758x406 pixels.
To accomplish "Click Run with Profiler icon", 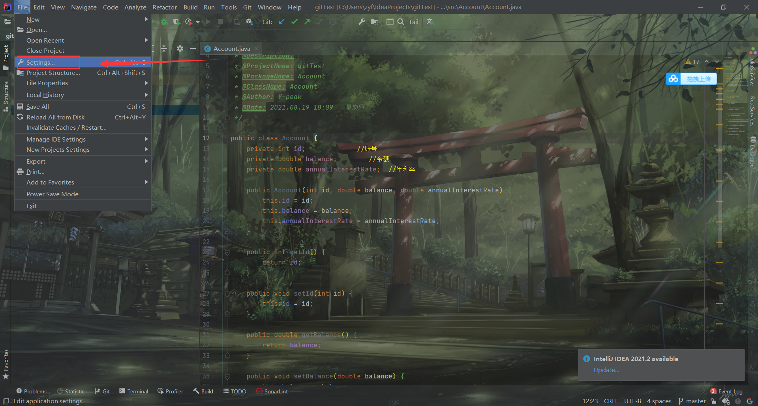I will pyautogui.click(x=189, y=22).
